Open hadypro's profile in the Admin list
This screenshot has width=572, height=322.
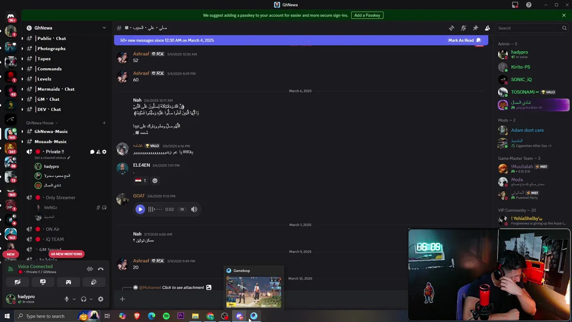click(533, 54)
